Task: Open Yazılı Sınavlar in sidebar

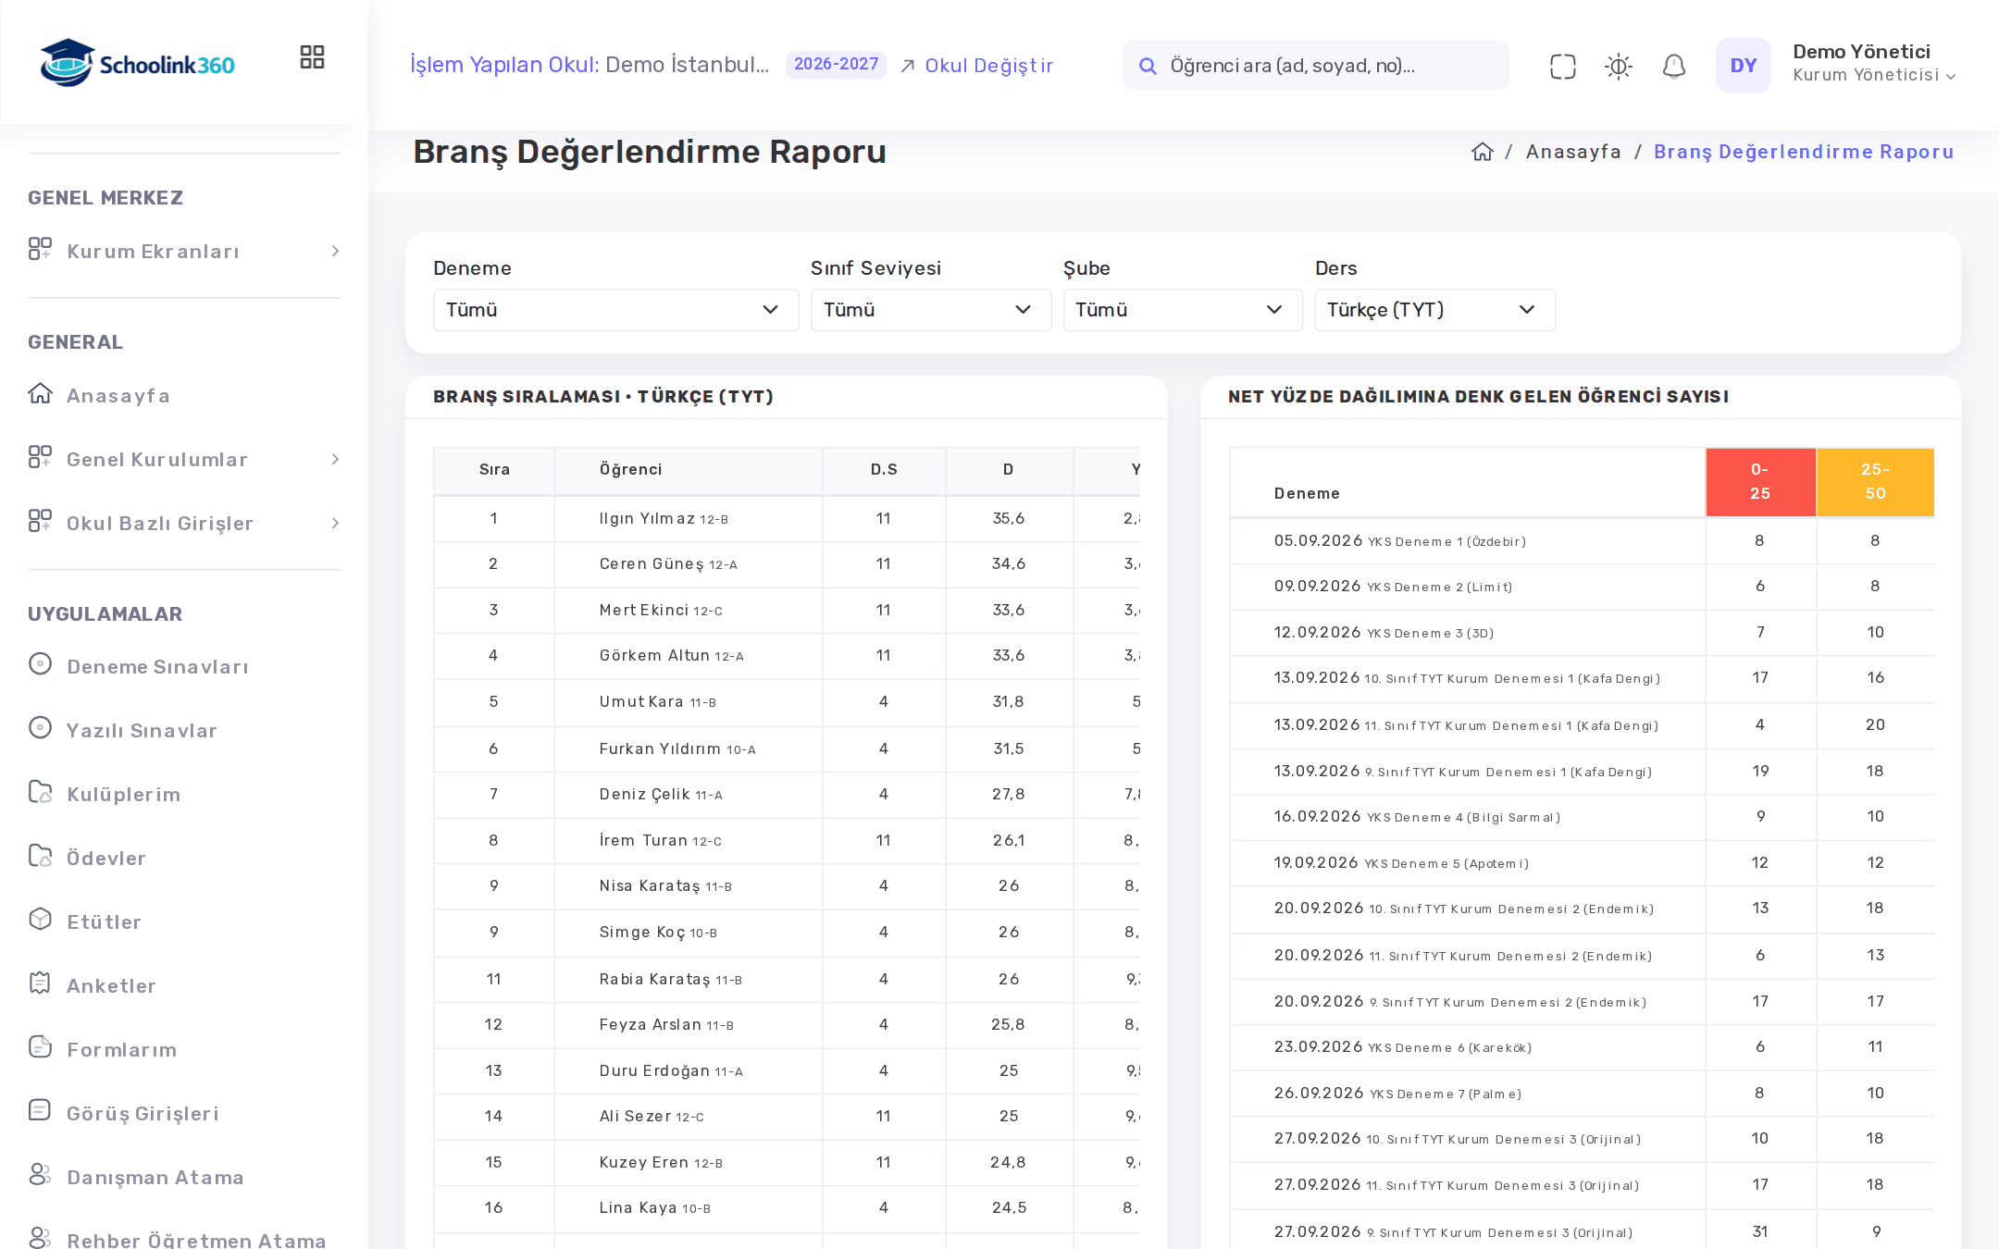Action: tap(142, 730)
